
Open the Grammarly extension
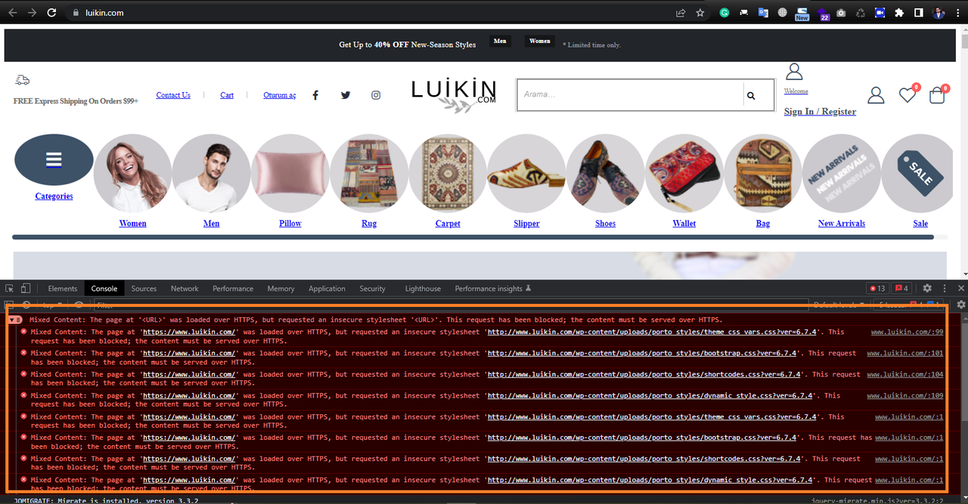(724, 13)
